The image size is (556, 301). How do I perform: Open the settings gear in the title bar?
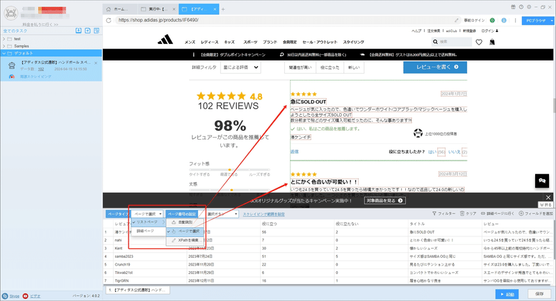529,7
